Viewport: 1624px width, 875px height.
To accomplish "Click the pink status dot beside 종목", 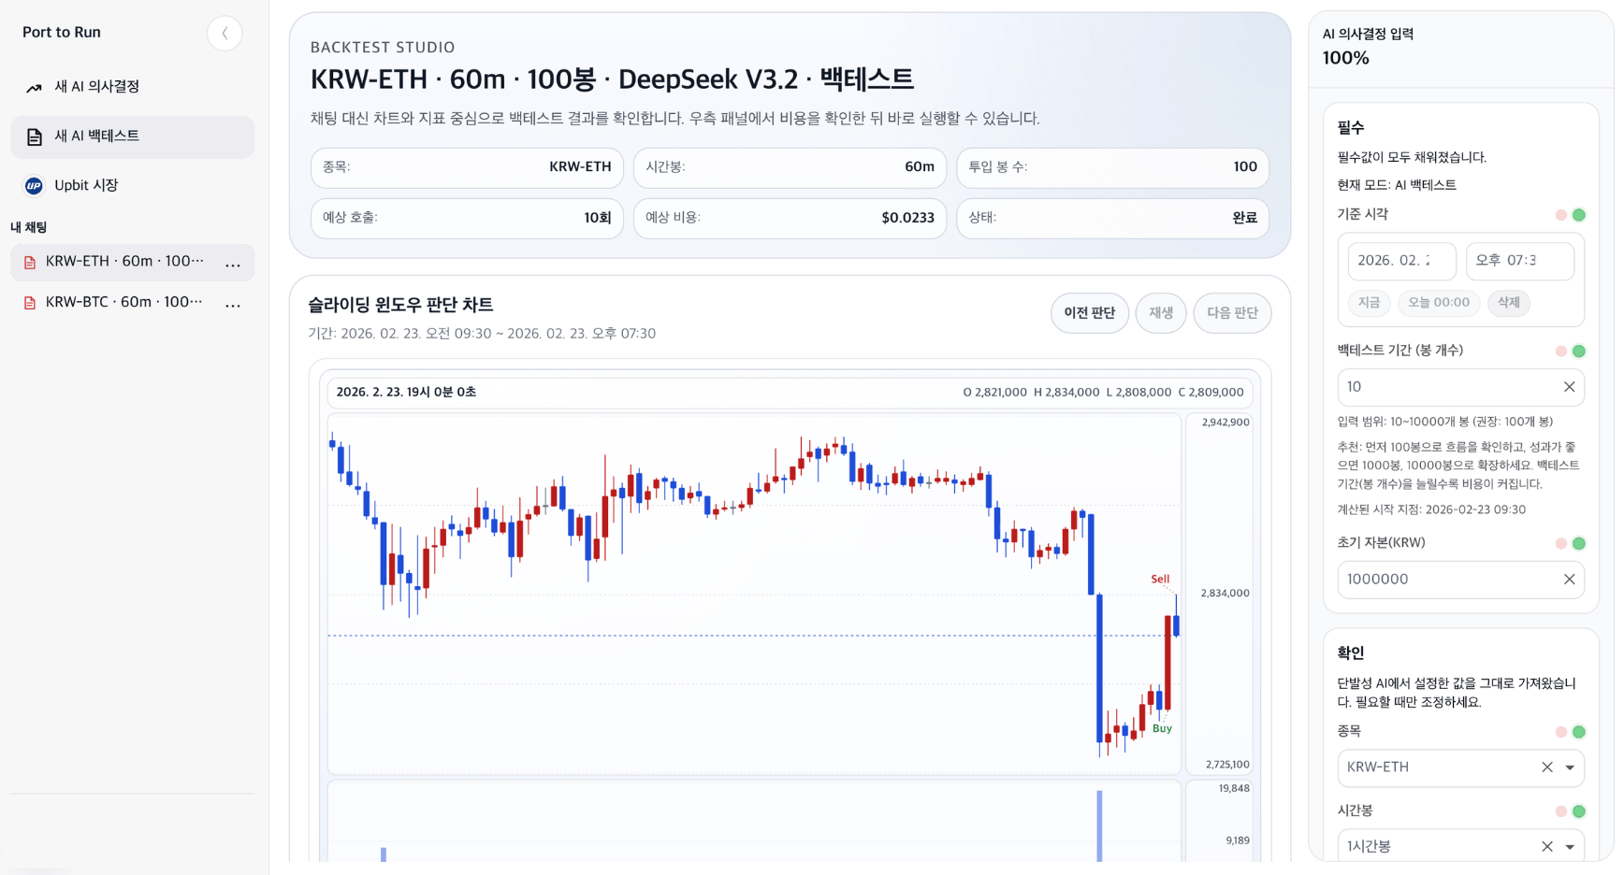I will tap(1560, 732).
